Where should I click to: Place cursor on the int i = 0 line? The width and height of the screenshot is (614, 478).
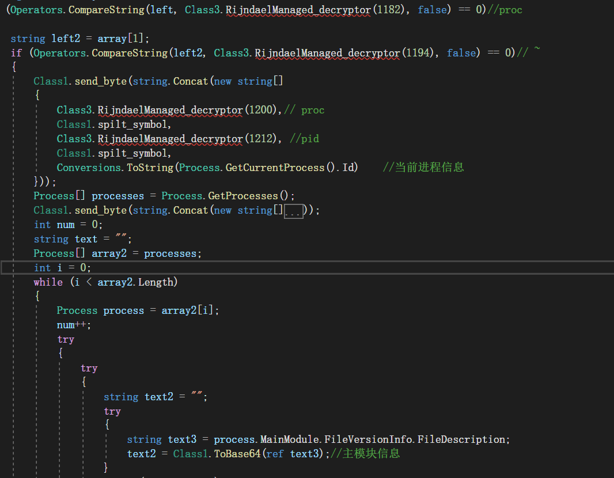[307, 268]
